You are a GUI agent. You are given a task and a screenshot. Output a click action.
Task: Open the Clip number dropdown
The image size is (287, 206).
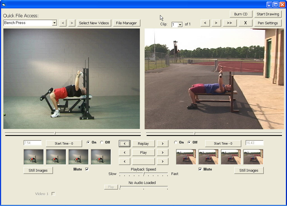pyautogui.click(x=180, y=25)
